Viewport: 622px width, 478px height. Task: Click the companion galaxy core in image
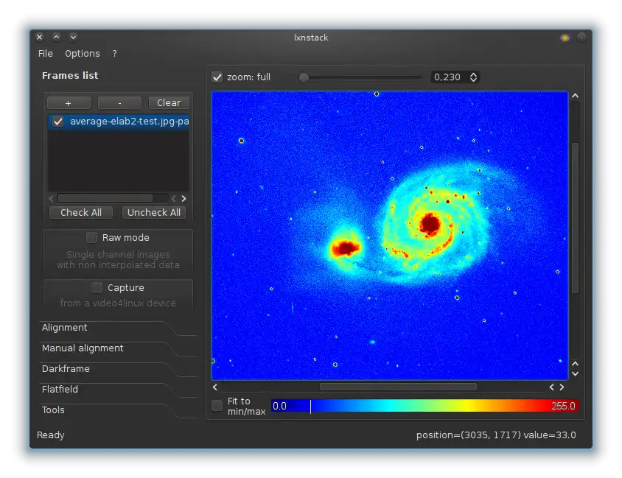click(x=346, y=248)
